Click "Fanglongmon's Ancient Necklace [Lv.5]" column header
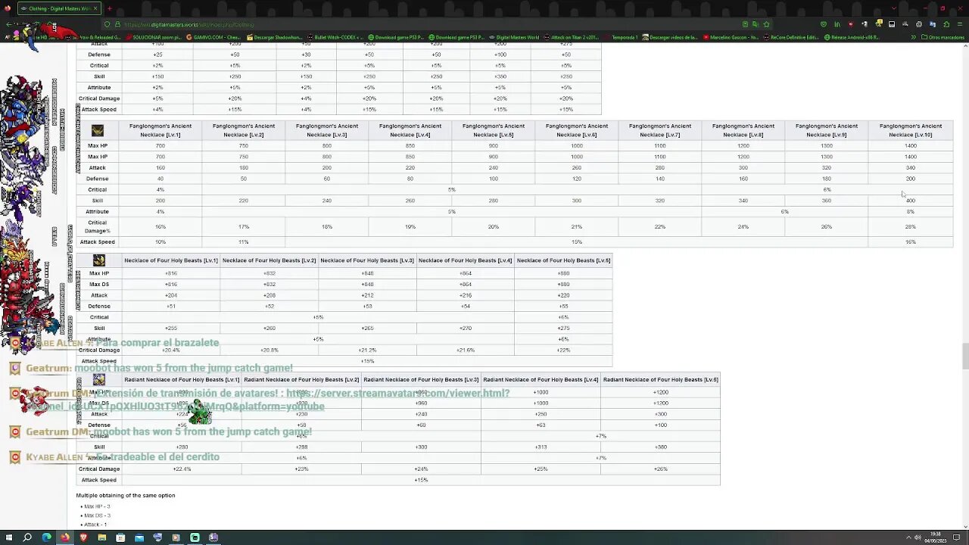Viewport: 969px width, 545px height. tap(494, 130)
